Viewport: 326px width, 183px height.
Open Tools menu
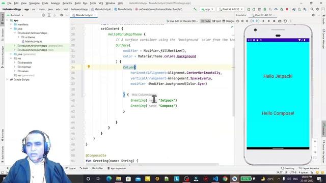[93, 3]
